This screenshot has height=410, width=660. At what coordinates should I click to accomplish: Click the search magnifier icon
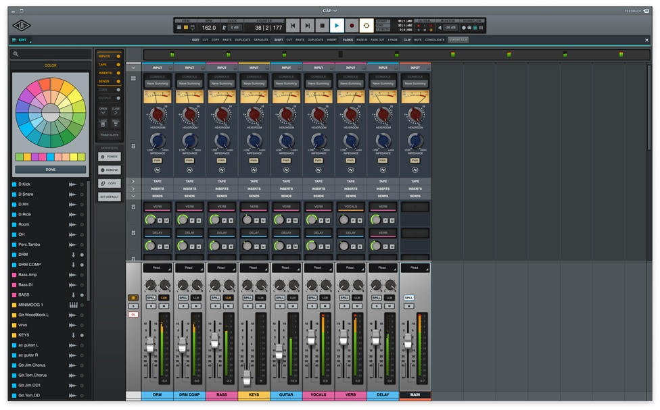pyautogui.click(x=16, y=54)
